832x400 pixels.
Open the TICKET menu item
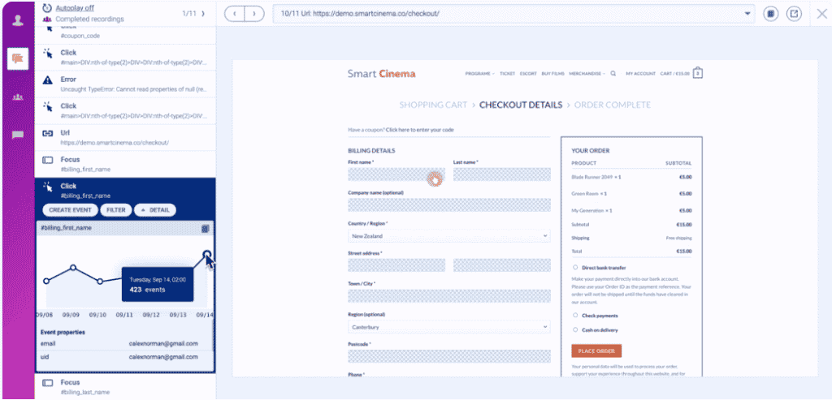507,74
